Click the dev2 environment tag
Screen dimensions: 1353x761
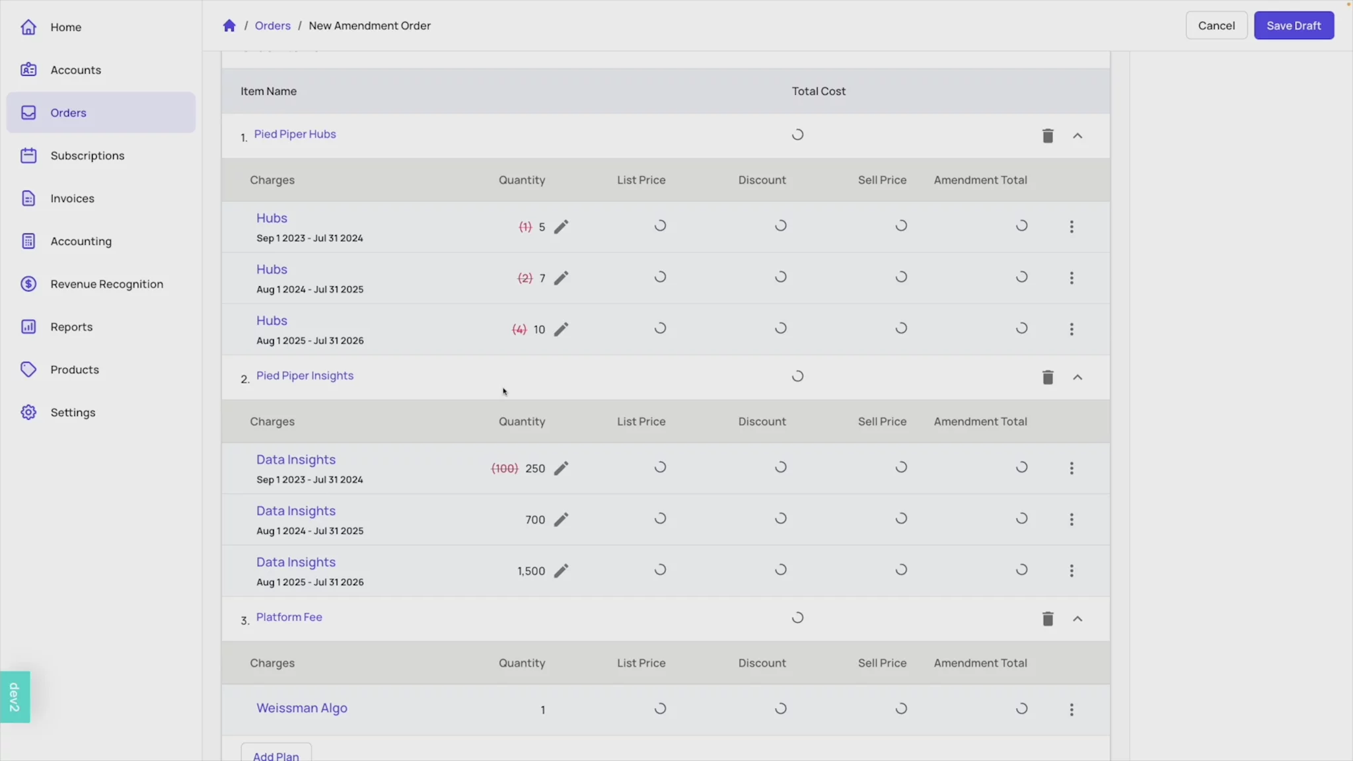pos(15,697)
